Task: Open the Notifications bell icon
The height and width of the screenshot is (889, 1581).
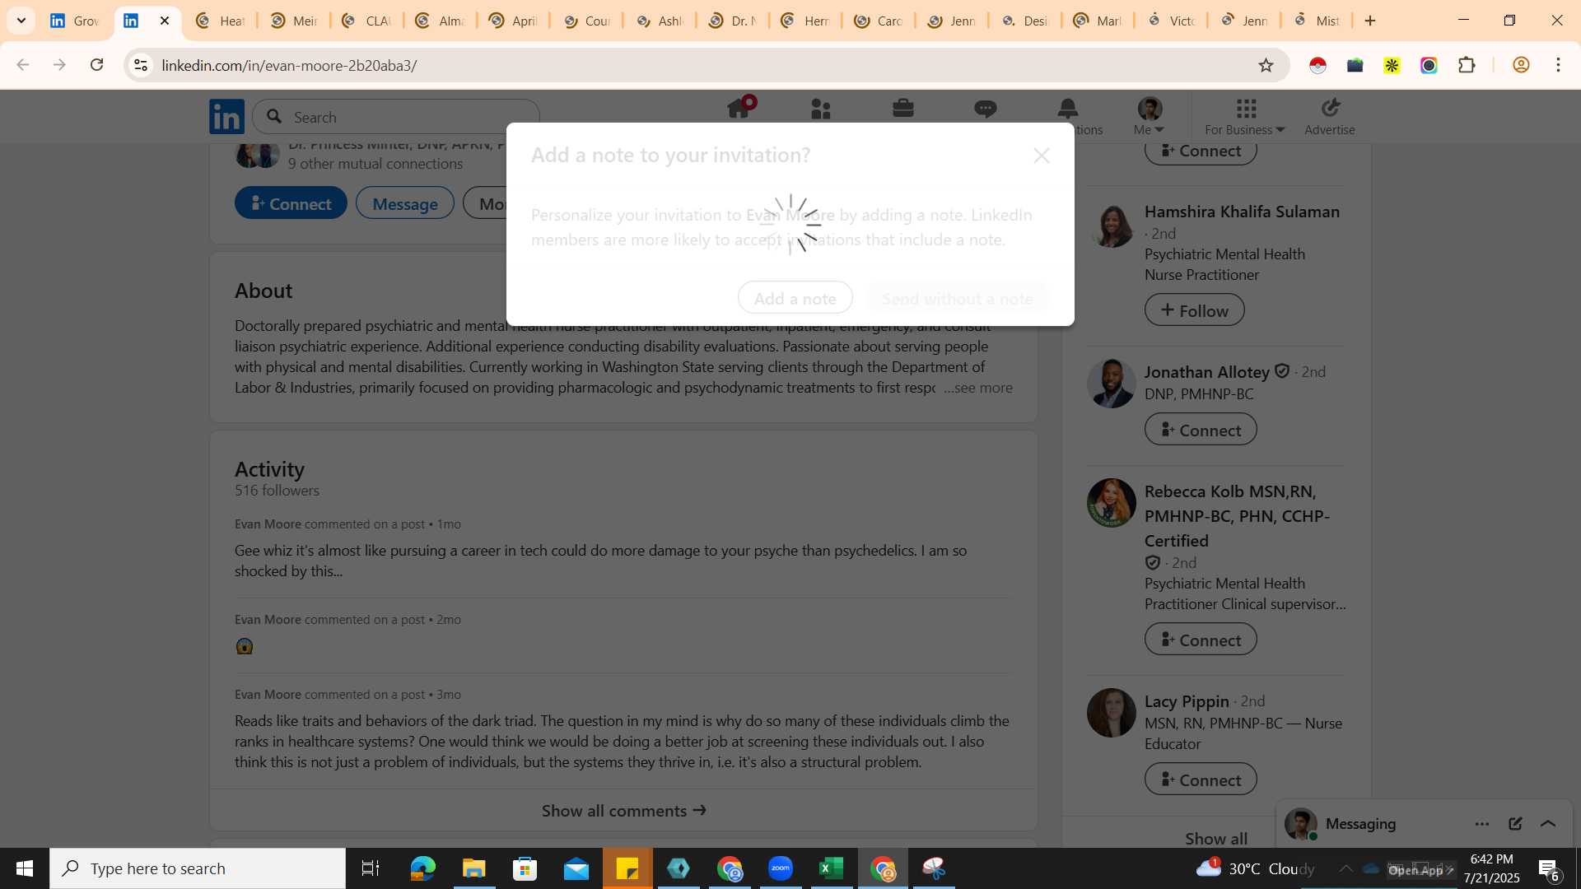Action: (x=1068, y=109)
